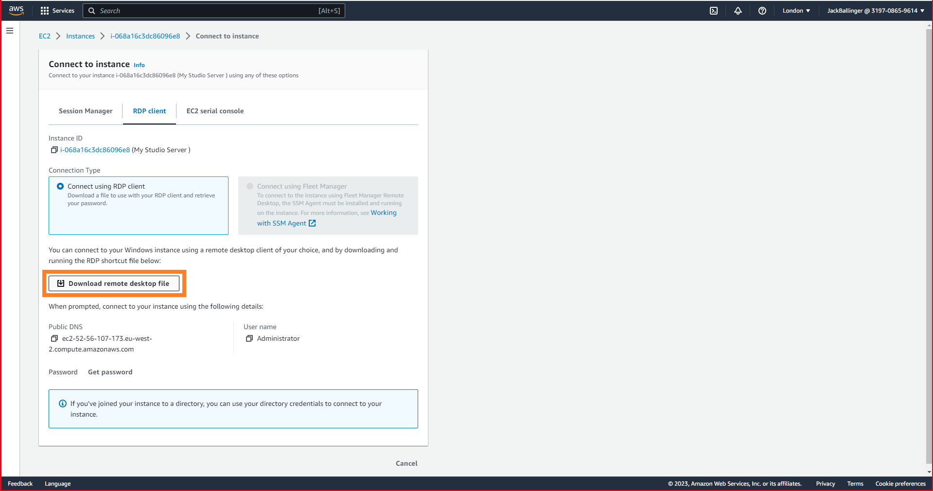
Task: Click the AWS logo home icon
Action: click(16, 10)
